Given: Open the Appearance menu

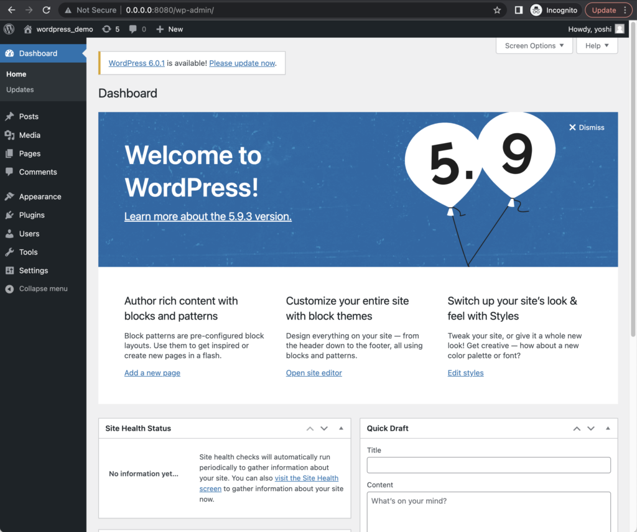Looking at the screenshot, I should 40,197.
